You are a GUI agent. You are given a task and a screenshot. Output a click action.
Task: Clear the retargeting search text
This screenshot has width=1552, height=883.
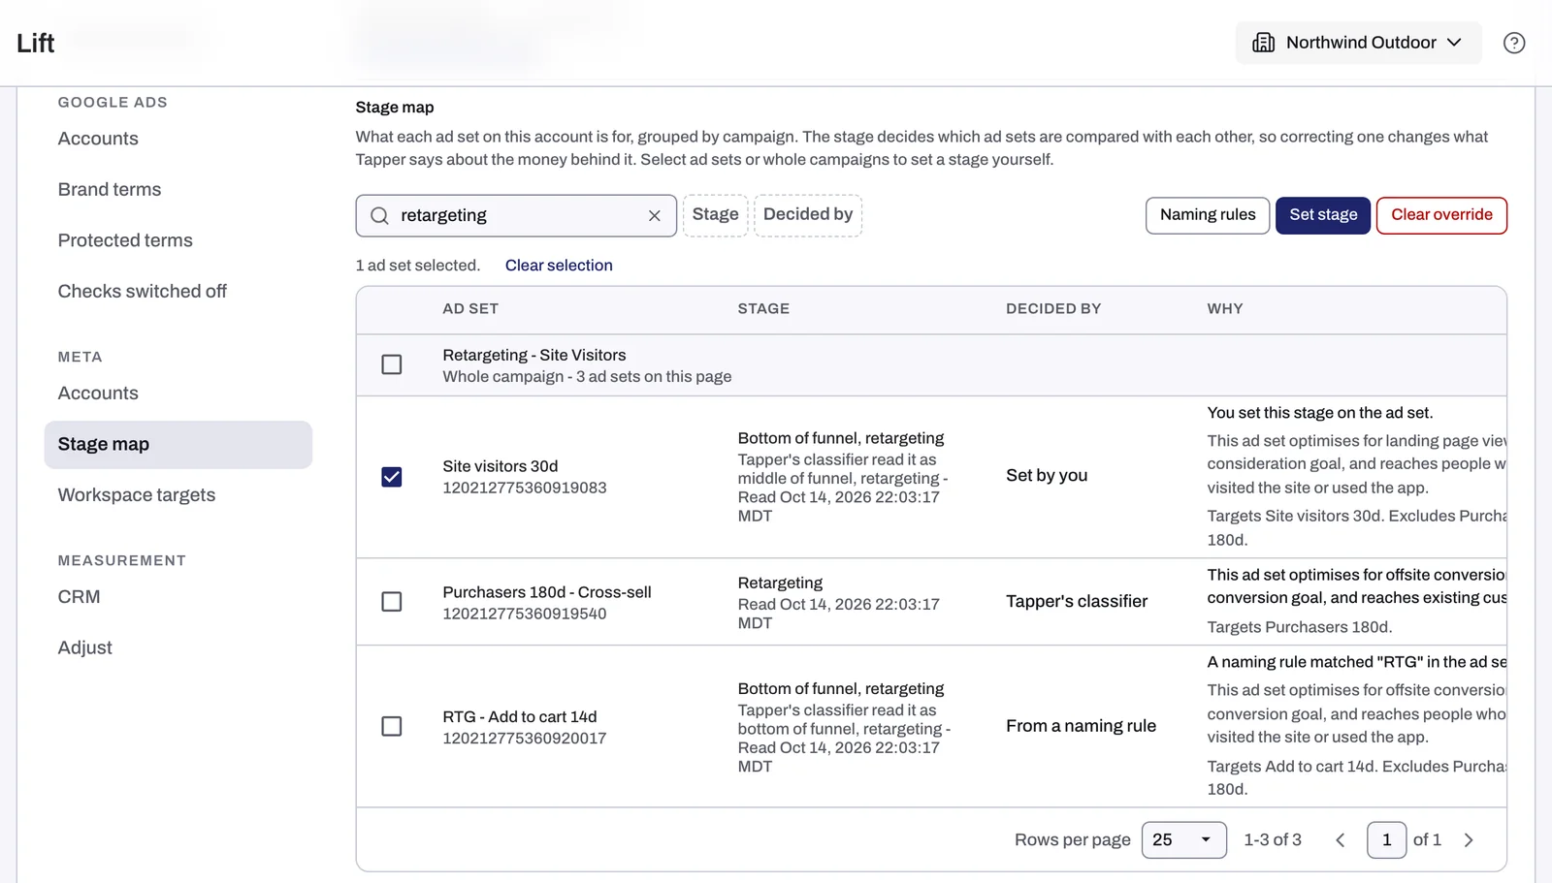click(x=655, y=216)
